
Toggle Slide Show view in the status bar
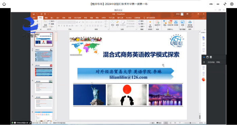pyautogui.click(x=180, y=123)
